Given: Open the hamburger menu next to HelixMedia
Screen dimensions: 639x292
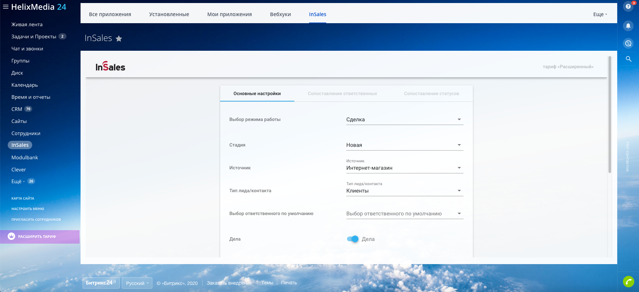Looking at the screenshot, I should (x=5, y=7).
